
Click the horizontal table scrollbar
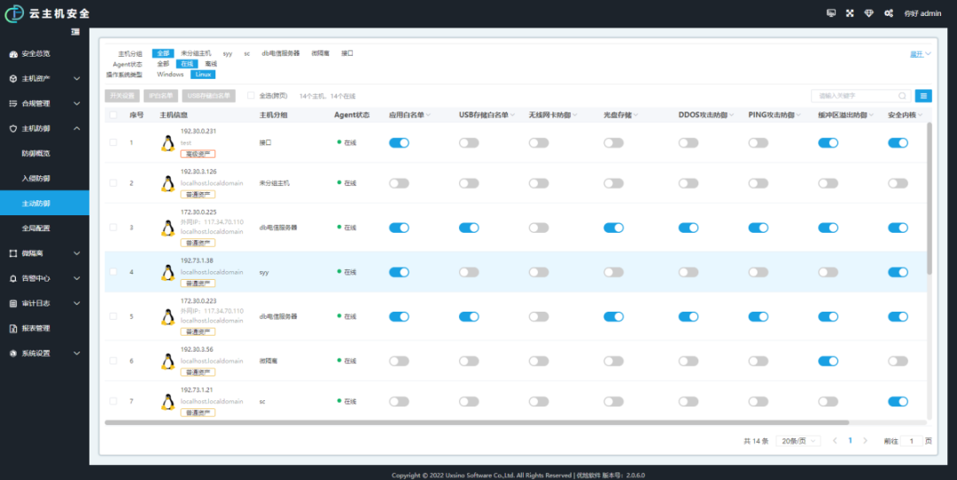click(477, 422)
